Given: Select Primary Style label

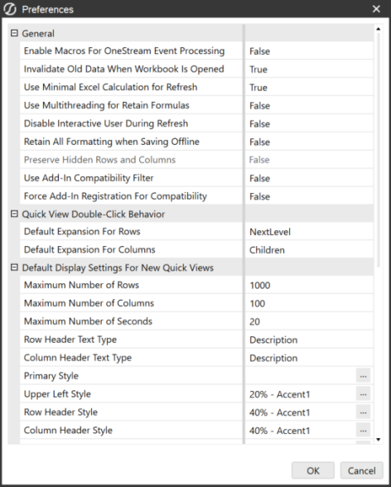Looking at the screenshot, I should (51, 376).
